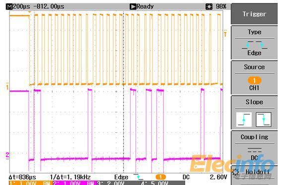Click the orange CH1 source badge

click(254, 80)
